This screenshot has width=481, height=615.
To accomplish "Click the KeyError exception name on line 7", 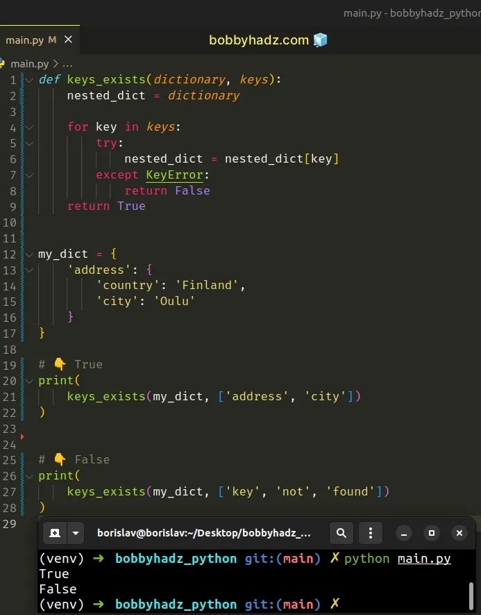I will coord(175,175).
